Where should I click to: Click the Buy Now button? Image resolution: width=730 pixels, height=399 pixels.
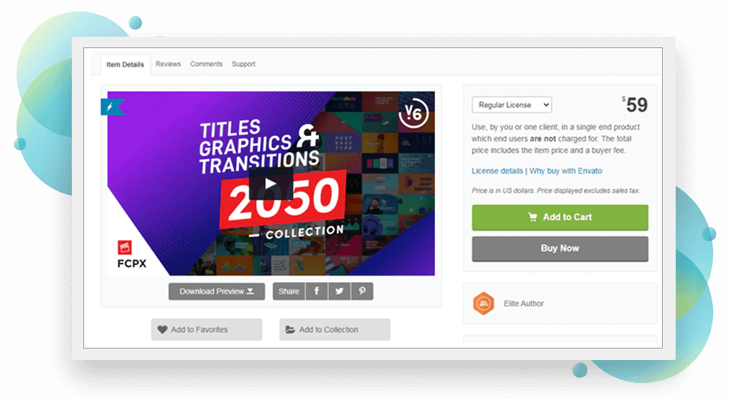click(560, 248)
